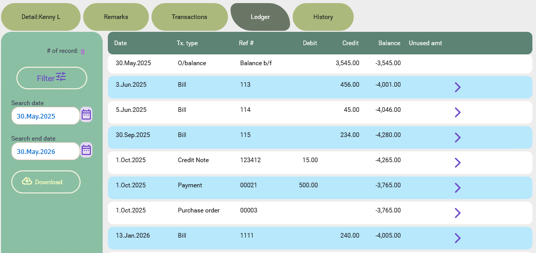Click the 45.00 credit value

(x=351, y=110)
